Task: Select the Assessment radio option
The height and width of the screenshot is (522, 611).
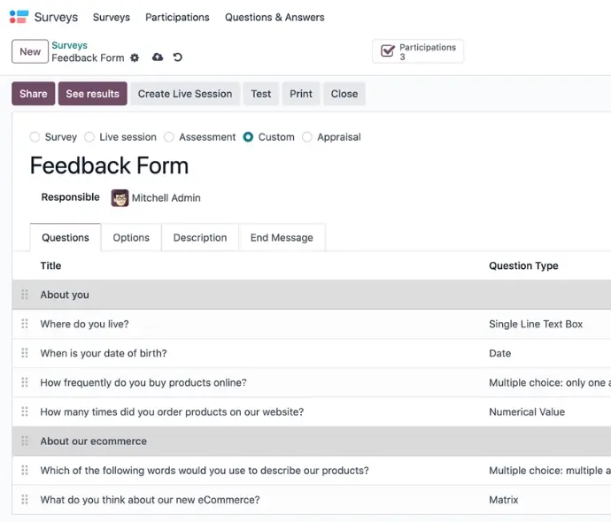Action: (169, 137)
